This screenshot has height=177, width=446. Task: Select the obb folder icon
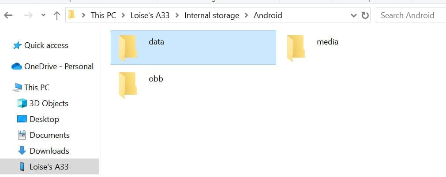128,85
